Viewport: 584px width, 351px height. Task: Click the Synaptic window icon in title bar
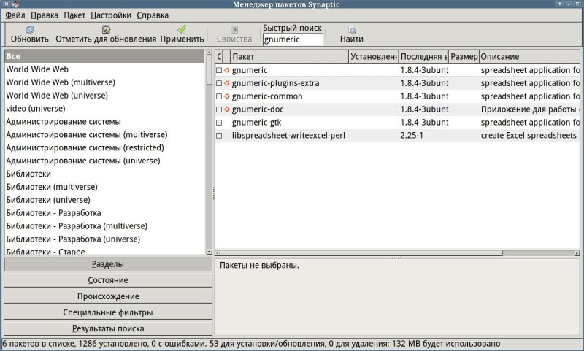click(15, 4)
